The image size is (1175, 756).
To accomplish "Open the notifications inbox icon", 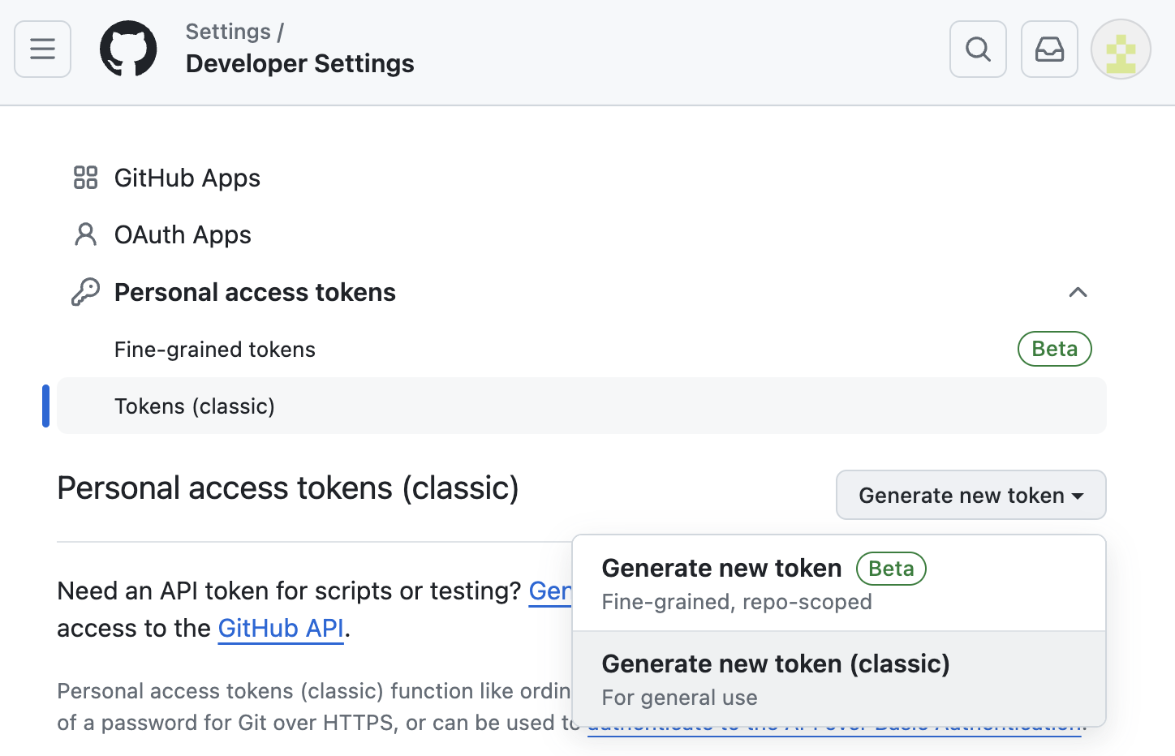I will point(1049,49).
